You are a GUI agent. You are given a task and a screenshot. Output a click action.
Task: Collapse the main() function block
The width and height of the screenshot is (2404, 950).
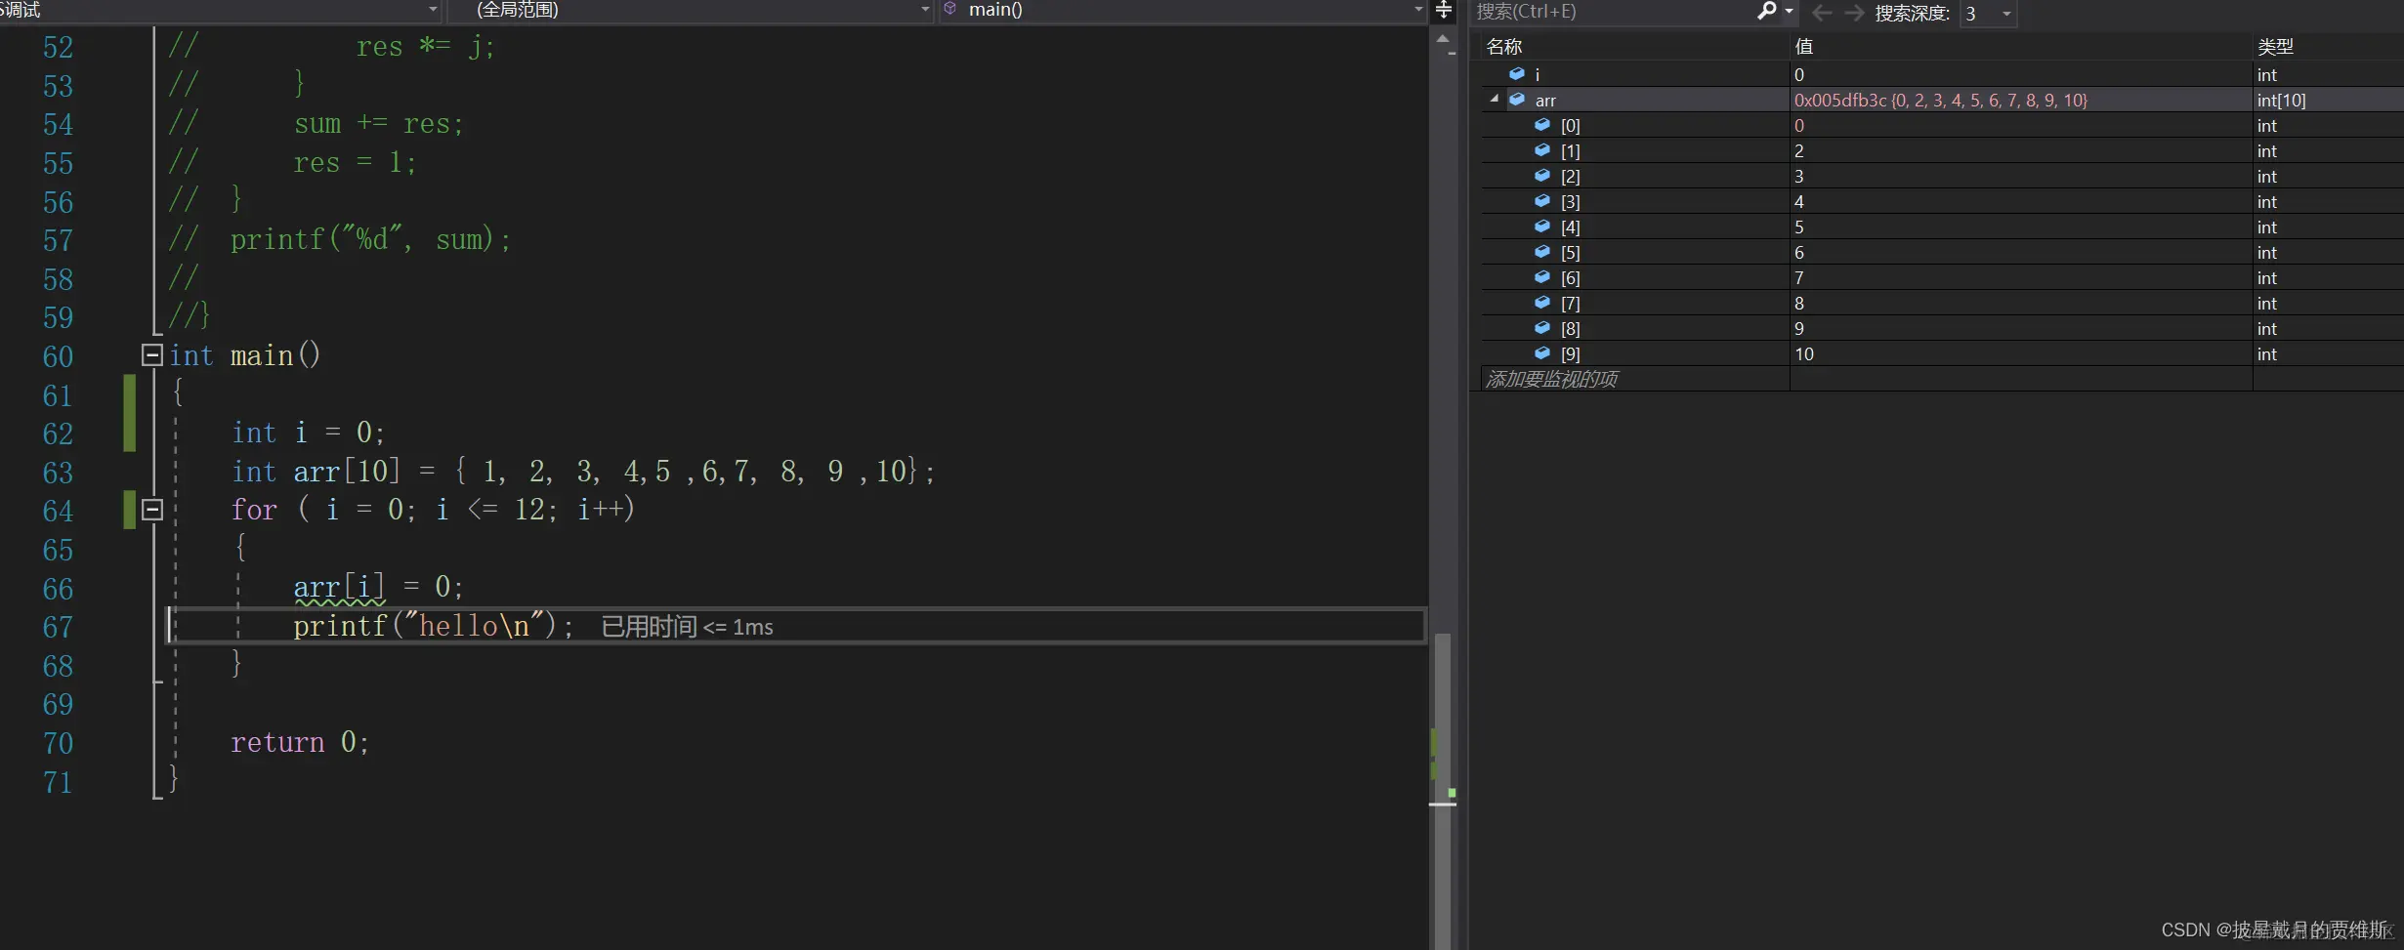pos(151,354)
